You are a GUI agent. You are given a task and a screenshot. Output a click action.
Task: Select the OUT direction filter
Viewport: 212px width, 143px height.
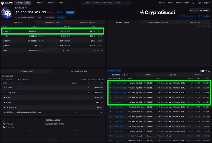pos(10,80)
